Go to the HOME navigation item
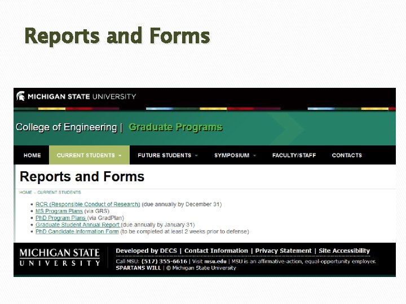The height and width of the screenshot is (304, 406). coord(32,155)
